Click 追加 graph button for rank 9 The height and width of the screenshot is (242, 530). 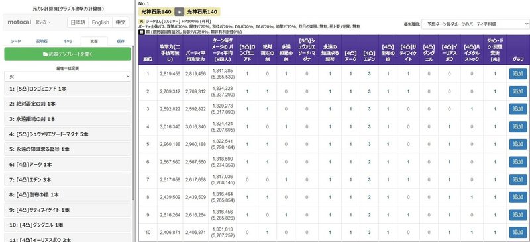[518, 215]
